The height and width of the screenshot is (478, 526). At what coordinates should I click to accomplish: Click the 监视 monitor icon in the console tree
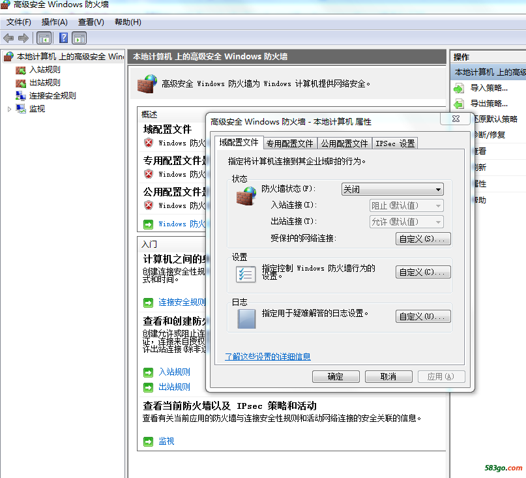point(21,108)
